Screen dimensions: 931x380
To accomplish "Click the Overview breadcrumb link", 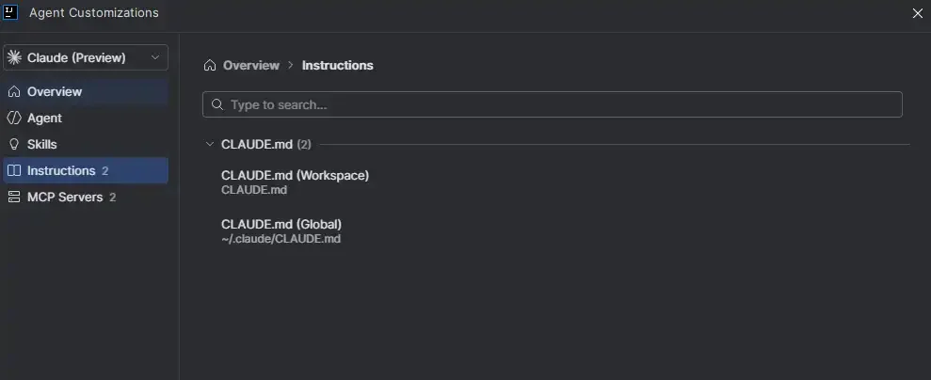I will tap(251, 65).
